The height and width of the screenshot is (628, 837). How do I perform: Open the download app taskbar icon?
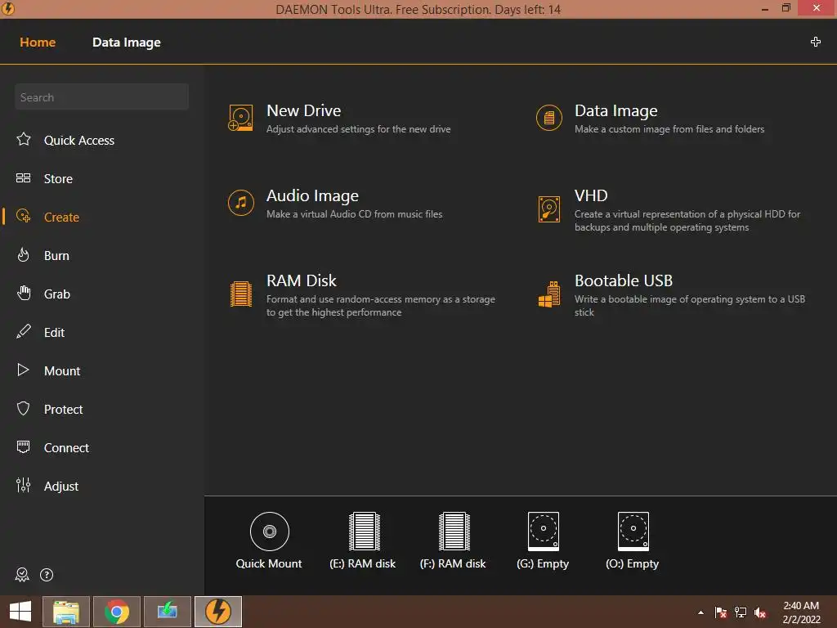coord(167,612)
